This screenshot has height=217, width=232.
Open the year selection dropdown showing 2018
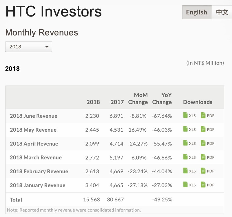(x=28, y=46)
